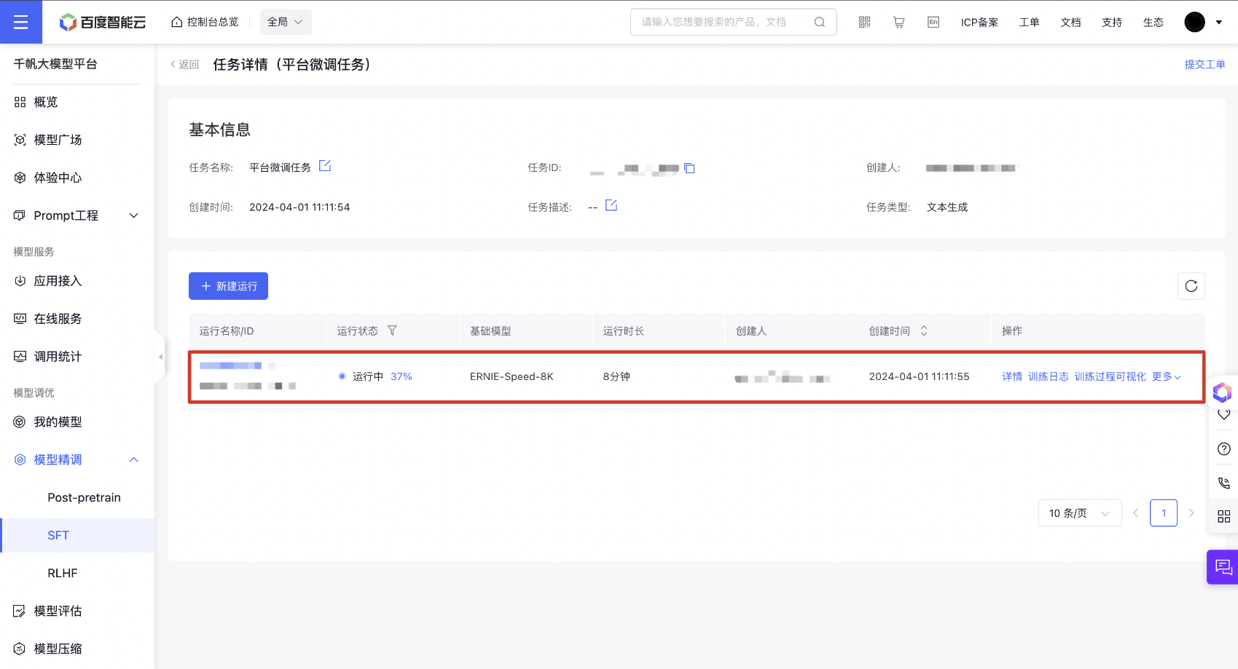Open the 全局 region dropdown
1238x669 pixels.
pyautogui.click(x=286, y=22)
